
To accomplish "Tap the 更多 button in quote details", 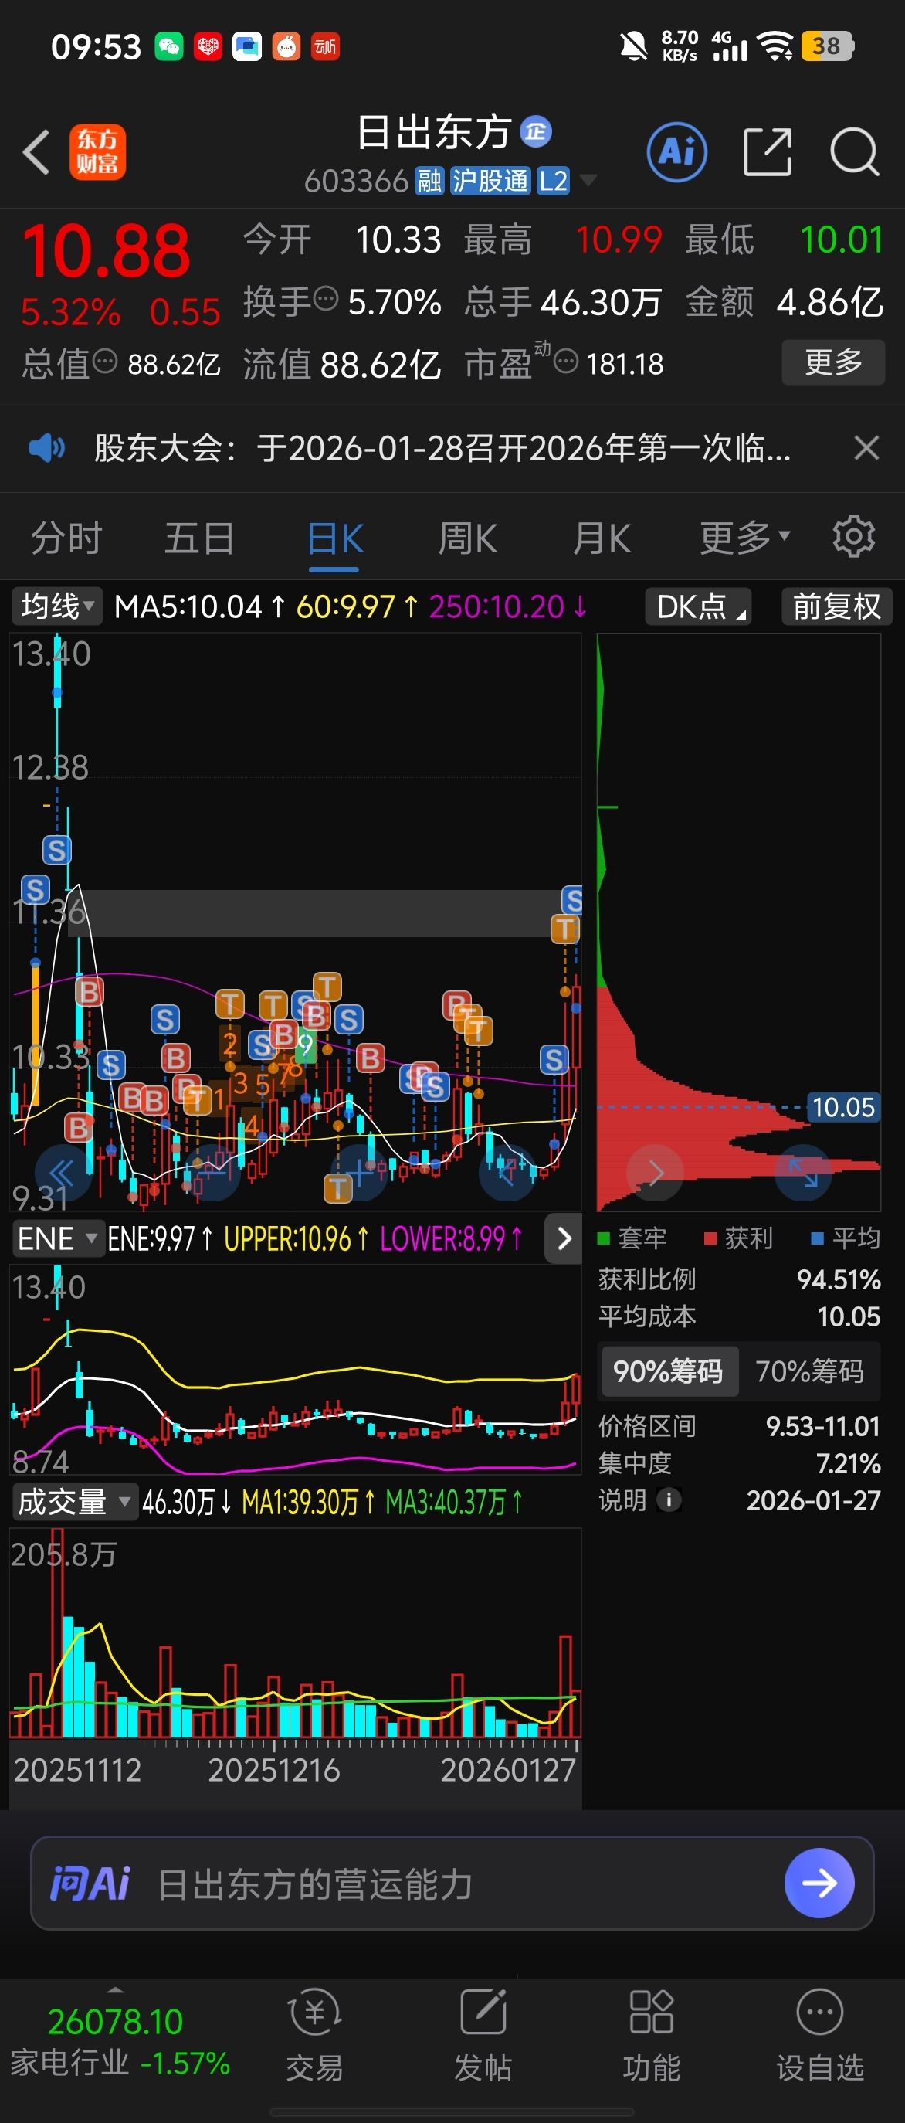I will [833, 362].
